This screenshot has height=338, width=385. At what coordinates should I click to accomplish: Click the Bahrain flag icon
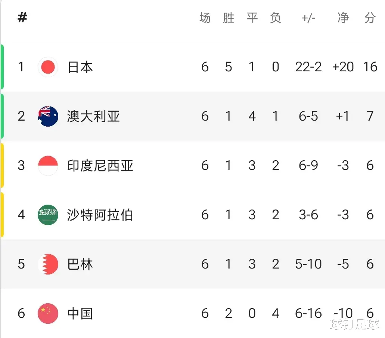pyautogui.click(x=48, y=264)
